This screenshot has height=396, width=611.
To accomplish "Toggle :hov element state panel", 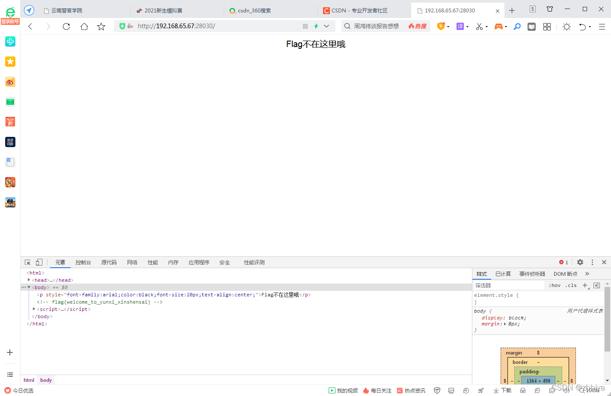I will pyautogui.click(x=555, y=285).
